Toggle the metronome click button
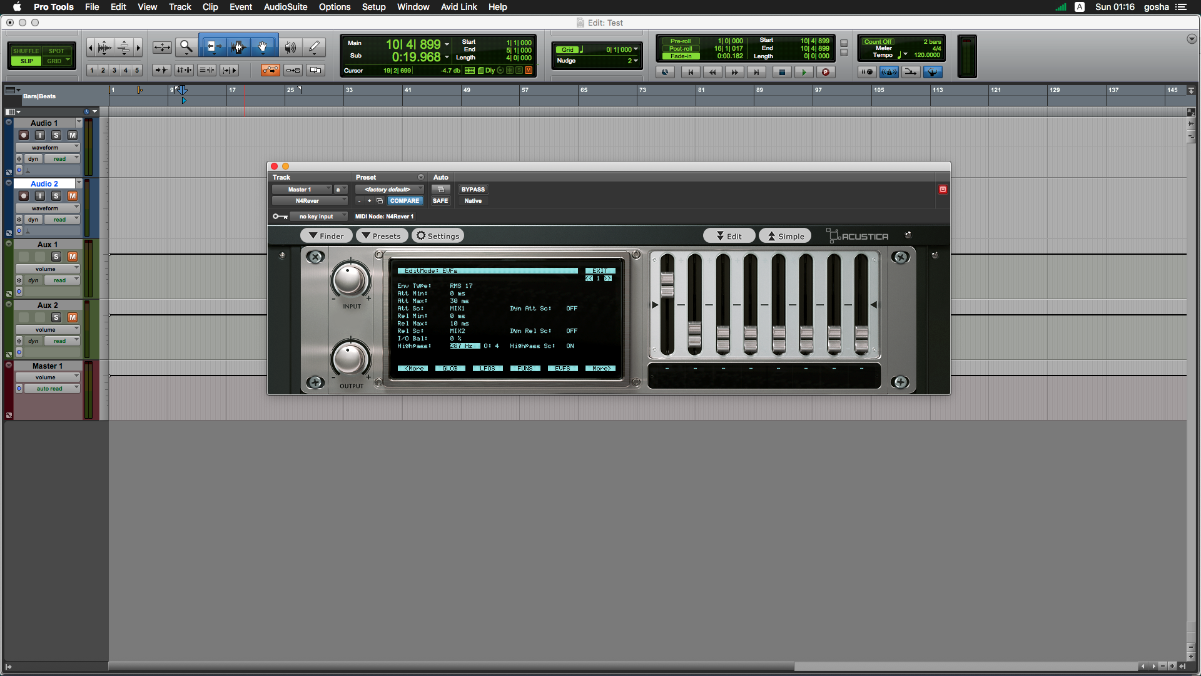 click(x=889, y=72)
